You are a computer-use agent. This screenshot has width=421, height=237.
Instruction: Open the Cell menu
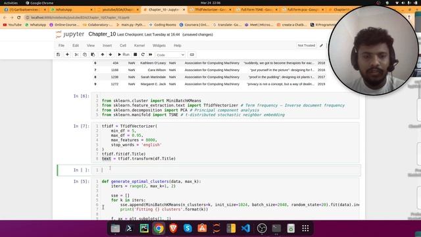coord(123,45)
